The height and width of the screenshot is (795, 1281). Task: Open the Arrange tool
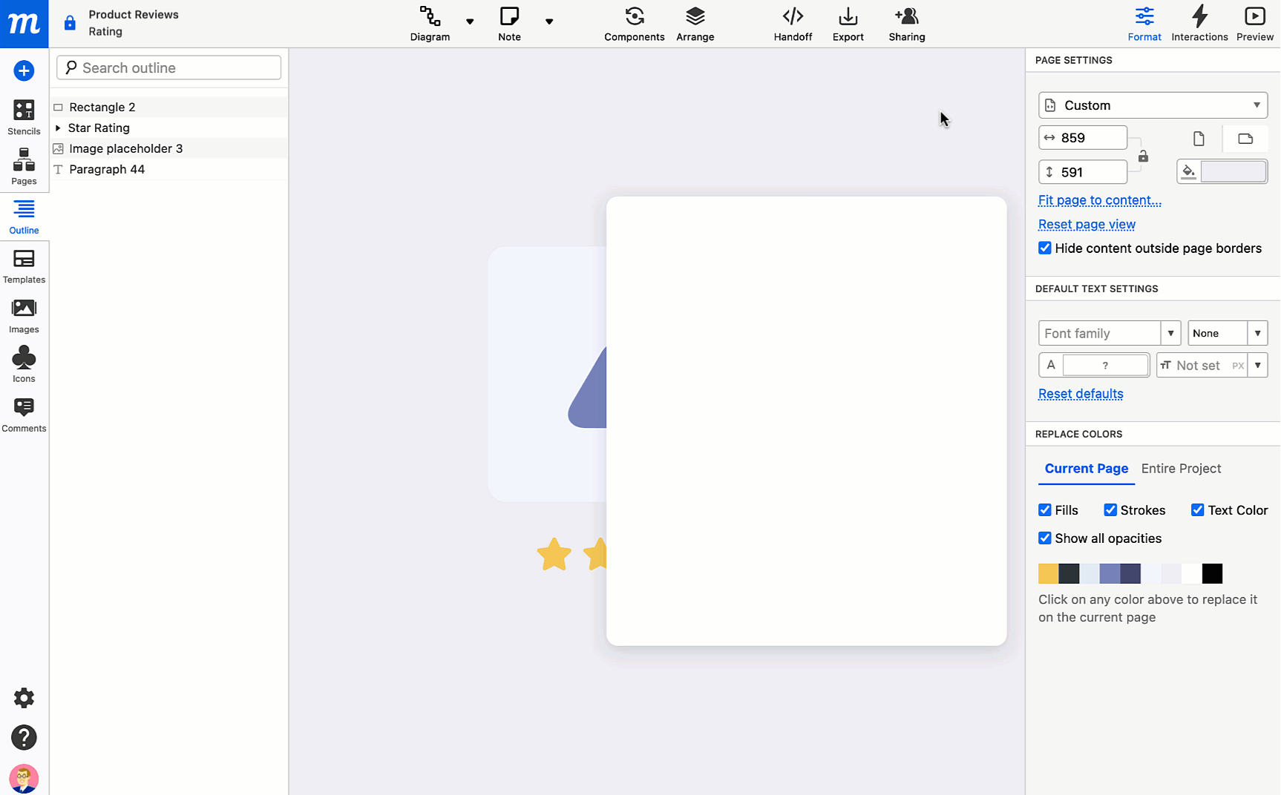tap(695, 23)
